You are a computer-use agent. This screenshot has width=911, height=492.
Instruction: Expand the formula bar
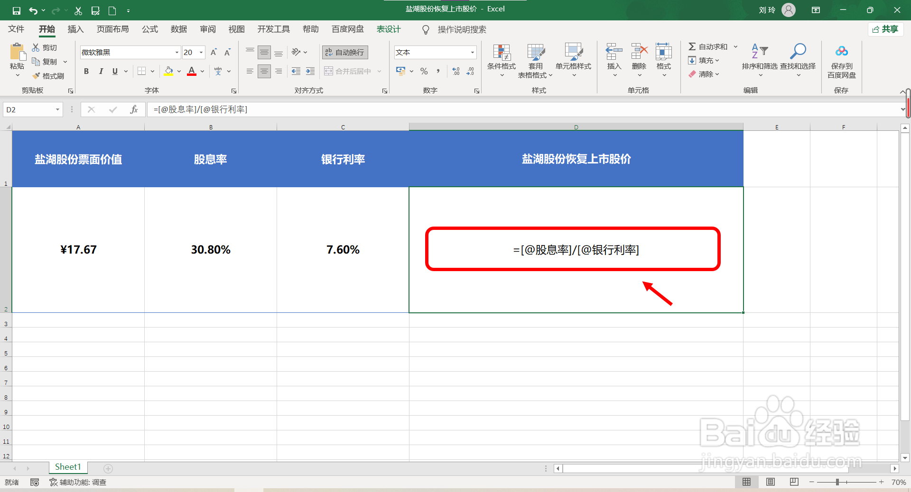point(902,109)
